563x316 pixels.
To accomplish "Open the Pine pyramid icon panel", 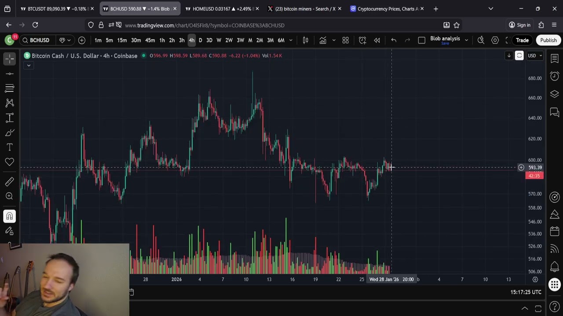I will 555,214.
